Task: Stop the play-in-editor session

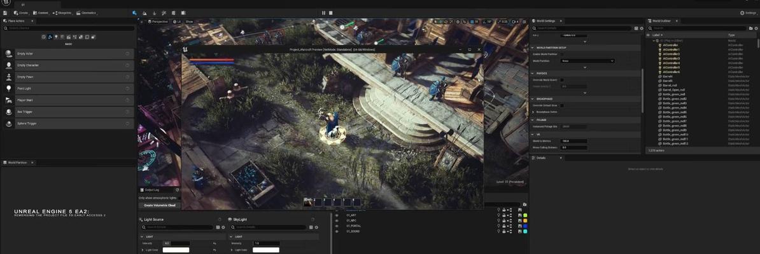Action: 330,13
